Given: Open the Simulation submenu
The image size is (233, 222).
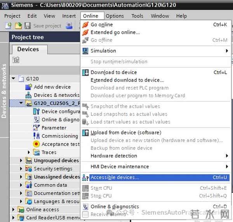Looking at the screenshot, I should pos(103,51).
